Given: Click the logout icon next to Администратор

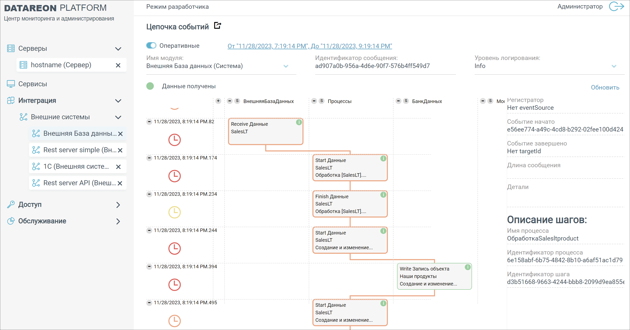Looking at the screenshot, I should click(616, 6).
